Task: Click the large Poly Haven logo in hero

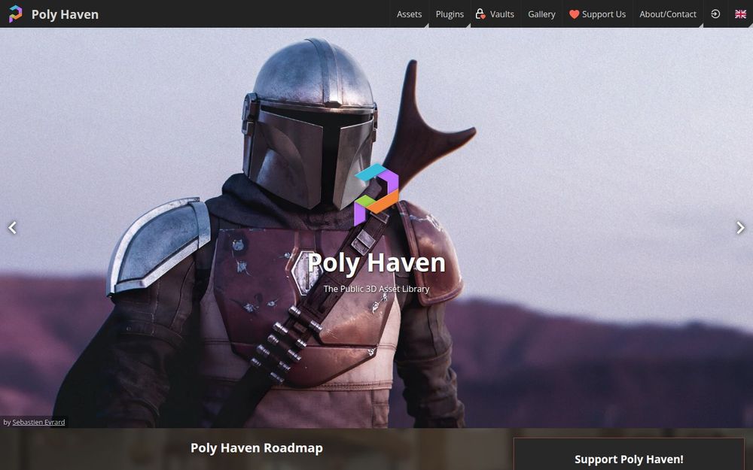Action: pos(376,194)
